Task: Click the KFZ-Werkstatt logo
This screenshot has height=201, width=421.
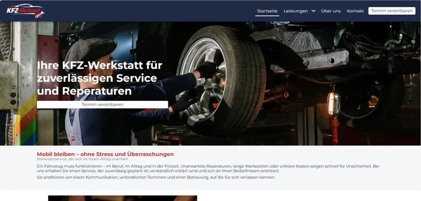Action: coord(25,11)
